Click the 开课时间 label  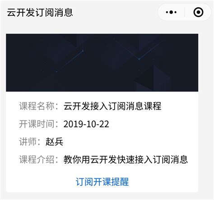(x=37, y=124)
